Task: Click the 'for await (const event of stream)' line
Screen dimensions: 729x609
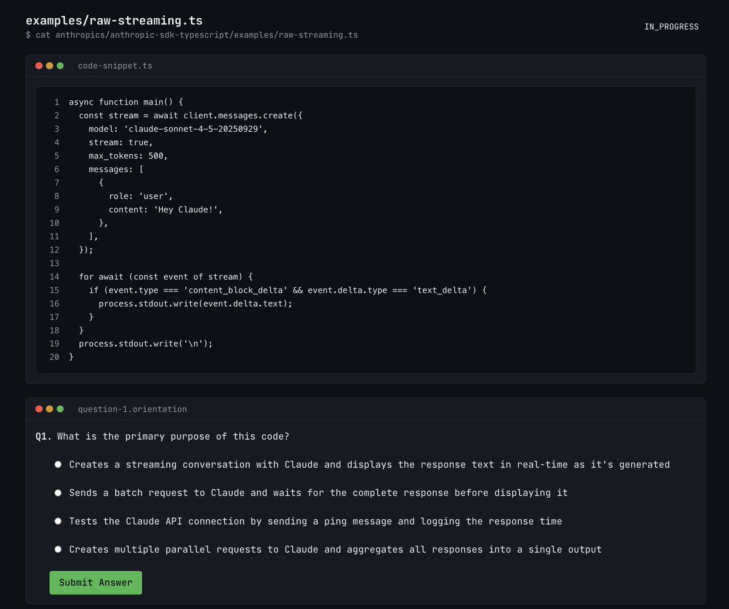Action: coord(165,276)
